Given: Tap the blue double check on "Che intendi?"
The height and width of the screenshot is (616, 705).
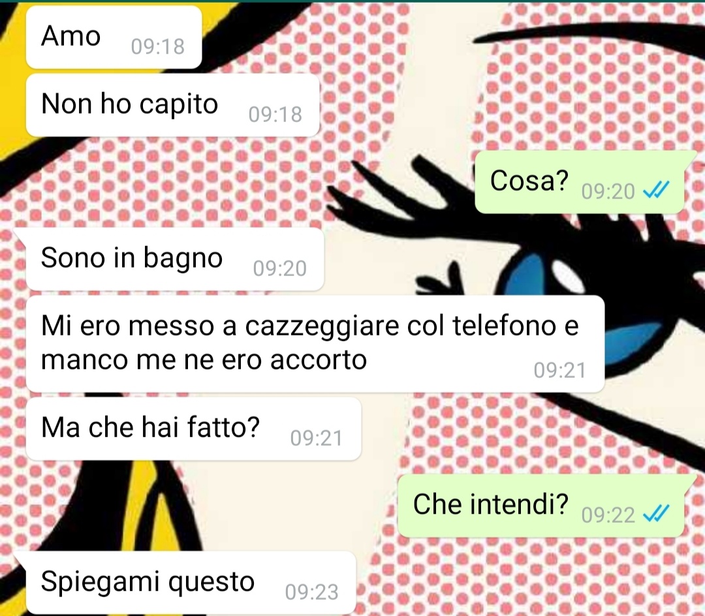Looking at the screenshot, I should 656,513.
